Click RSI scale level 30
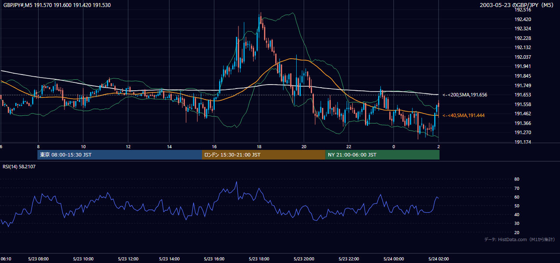560x263 pixels. (517, 224)
